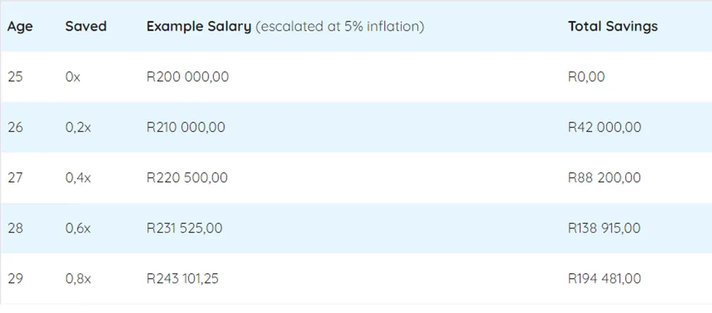
Task: Click salary R210 000,00
Action: [x=186, y=127]
